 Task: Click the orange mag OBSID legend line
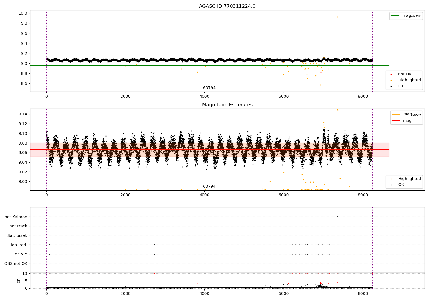pyautogui.click(x=396, y=114)
